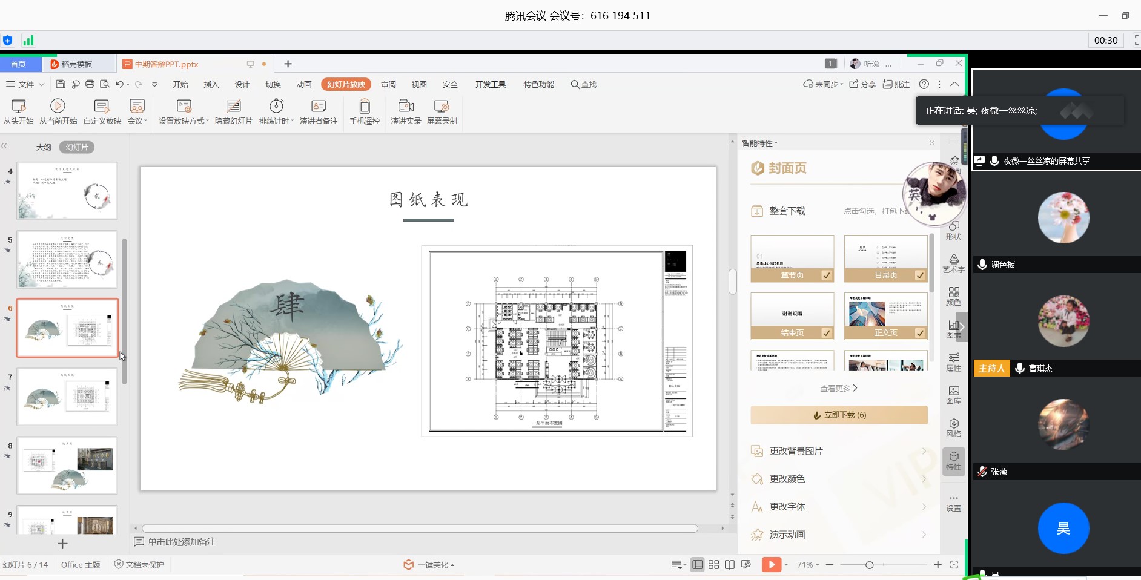Expand 更改背景图片 option
Screen dimensions: 1141x580
(x=838, y=451)
